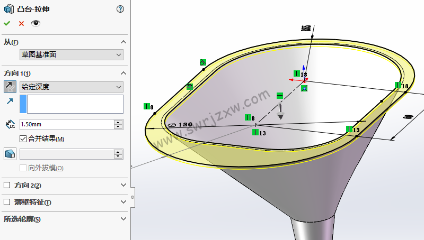Click the draft angle input field

point(67,154)
